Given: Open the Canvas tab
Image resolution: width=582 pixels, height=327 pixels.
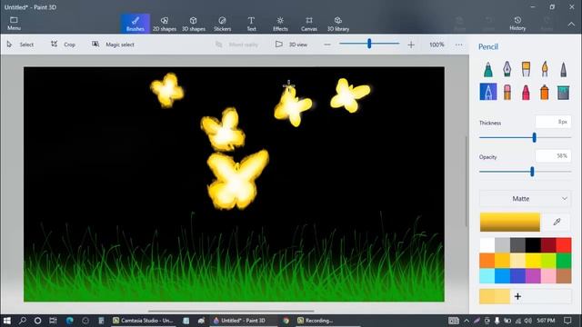Looking at the screenshot, I should pos(309,24).
